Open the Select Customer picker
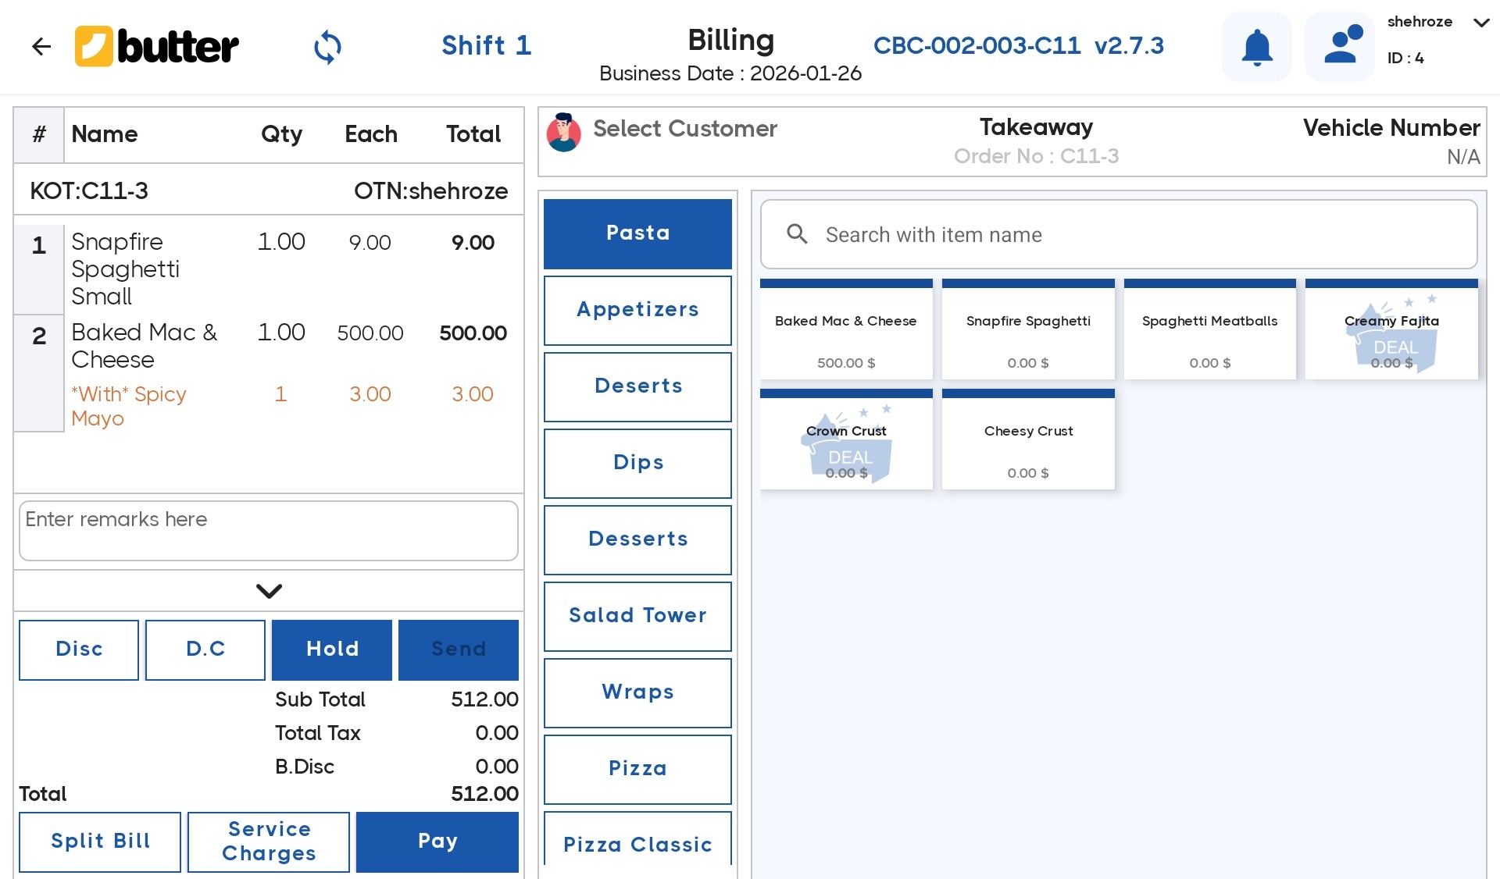 pos(684,129)
